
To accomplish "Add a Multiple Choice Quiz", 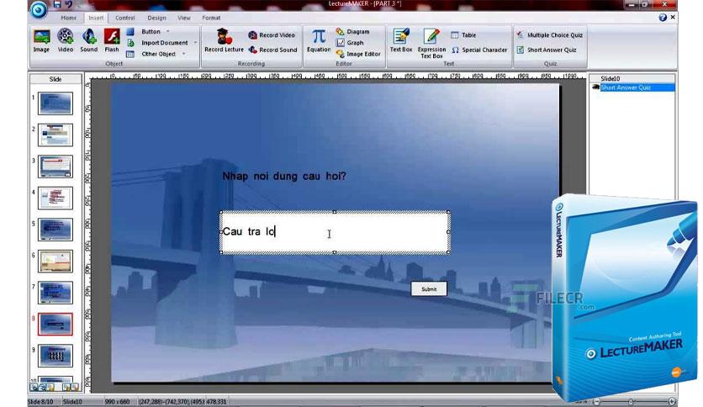I will pos(550,35).
